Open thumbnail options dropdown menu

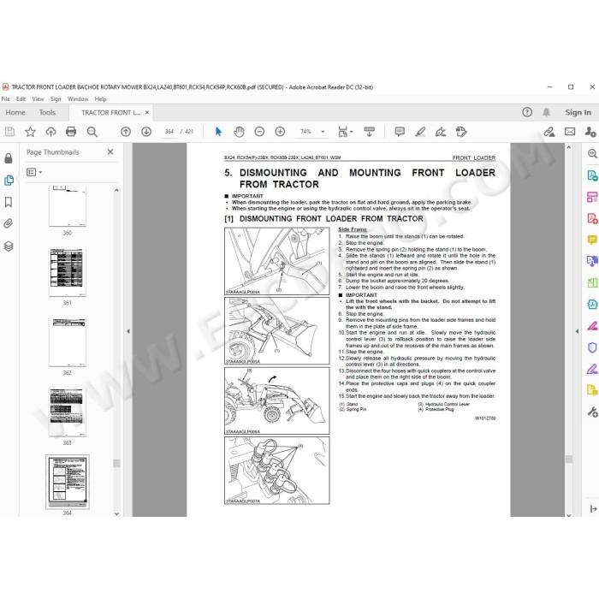(x=34, y=172)
